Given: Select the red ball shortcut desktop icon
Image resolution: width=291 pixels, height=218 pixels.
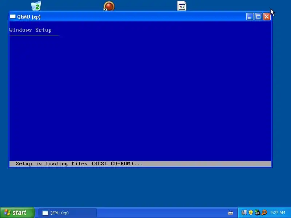Looking at the screenshot, I should tap(109, 6).
